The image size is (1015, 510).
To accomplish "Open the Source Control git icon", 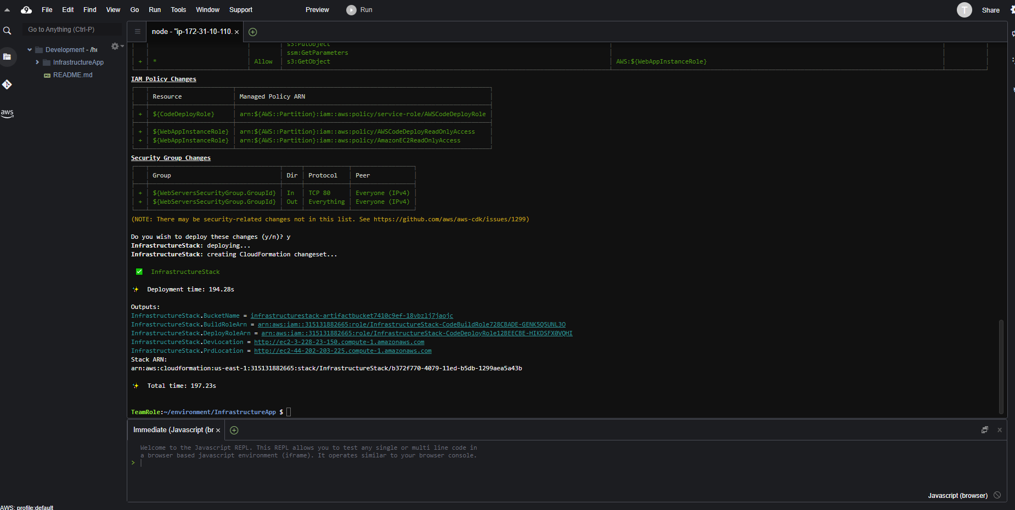I will pyautogui.click(x=7, y=84).
